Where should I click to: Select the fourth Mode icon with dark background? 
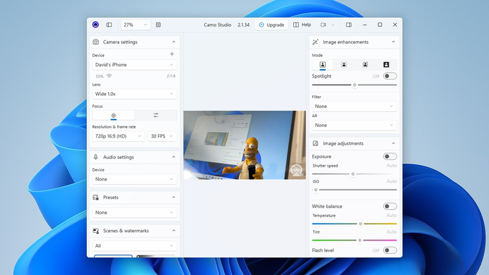386,65
